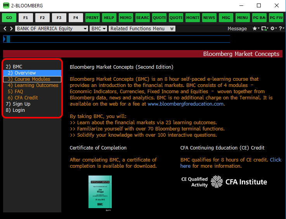Click the PRINT toolbar button
The height and width of the screenshot is (219, 286).
tap(92, 18)
